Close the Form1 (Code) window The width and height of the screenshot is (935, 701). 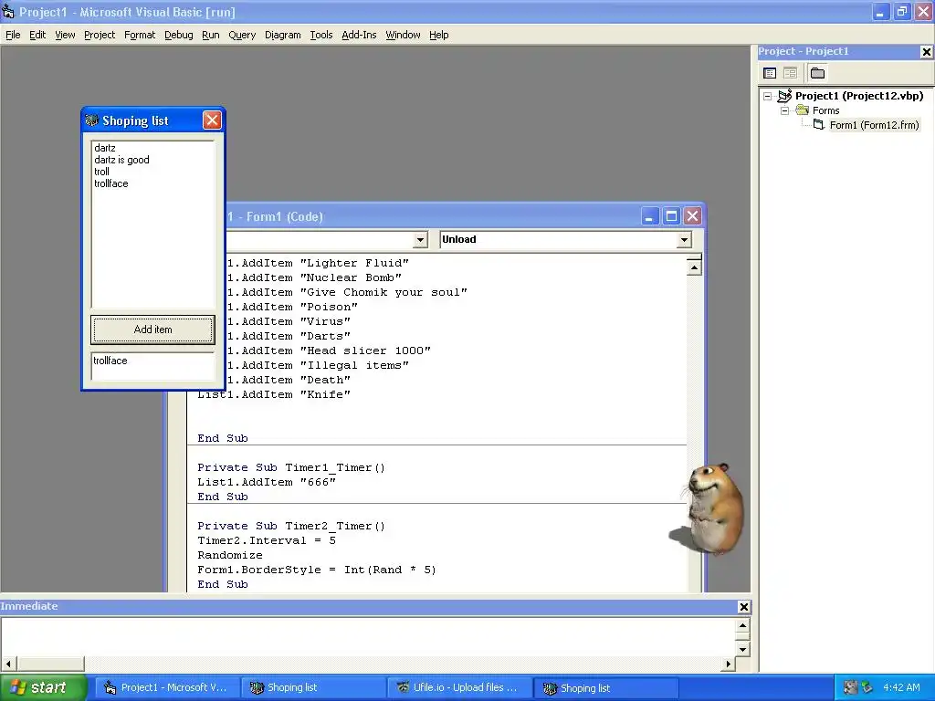692,215
